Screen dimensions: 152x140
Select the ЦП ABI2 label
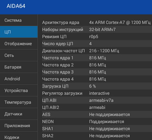click(x=50, y=107)
